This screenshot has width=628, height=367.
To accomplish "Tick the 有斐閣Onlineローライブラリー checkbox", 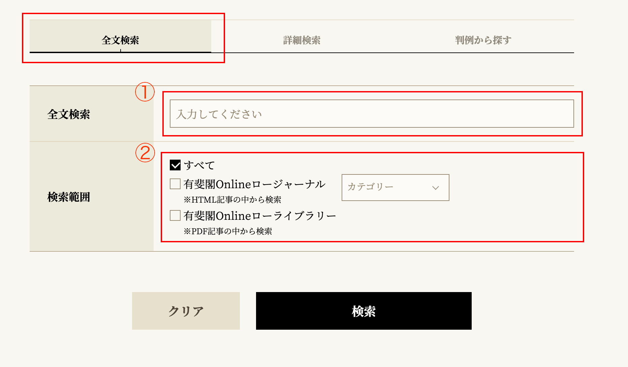I will coord(175,215).
